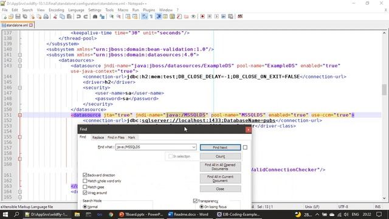Collapse ExampleDS datasource fold line 143
Image resolution: width=389 pixels, height=219 pixels.
[20, 66]
